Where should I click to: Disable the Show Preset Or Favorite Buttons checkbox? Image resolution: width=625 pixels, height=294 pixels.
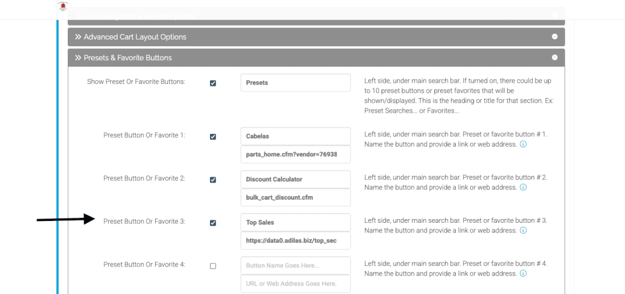pos(213,83)
